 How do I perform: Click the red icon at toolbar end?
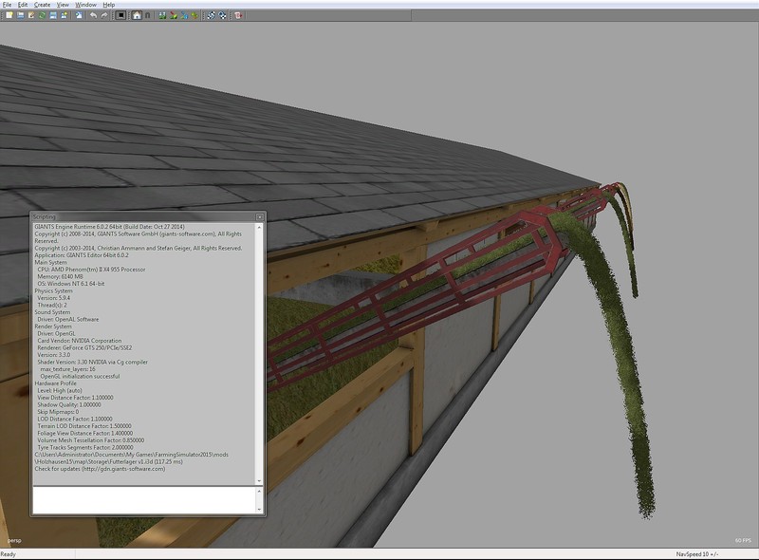(237, 16)
